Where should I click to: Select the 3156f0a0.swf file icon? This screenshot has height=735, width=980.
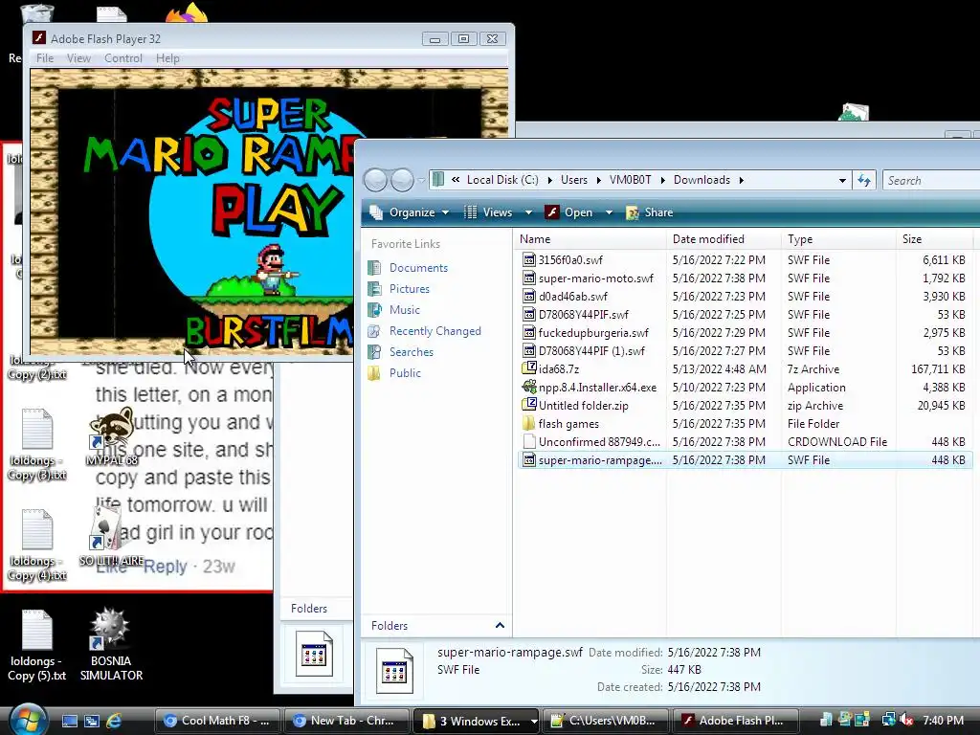pyautogui.click(x=528, y=259)
